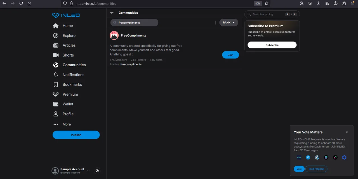Click the Subscribe to Premium heading

click(x=265, y=26)
